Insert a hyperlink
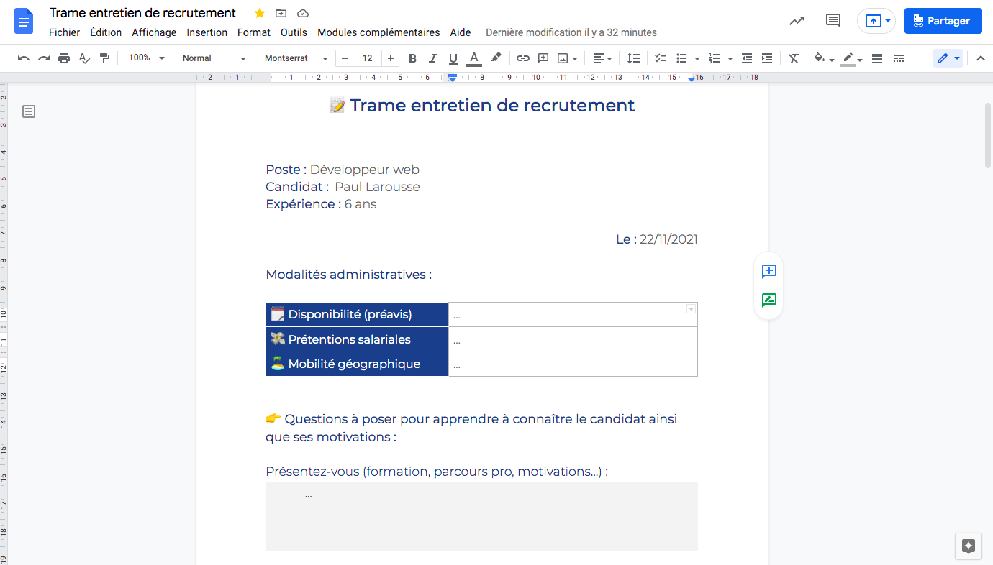The width and height of the screenshot is (993, 565). pyautogui.click(x=523, y=58)
